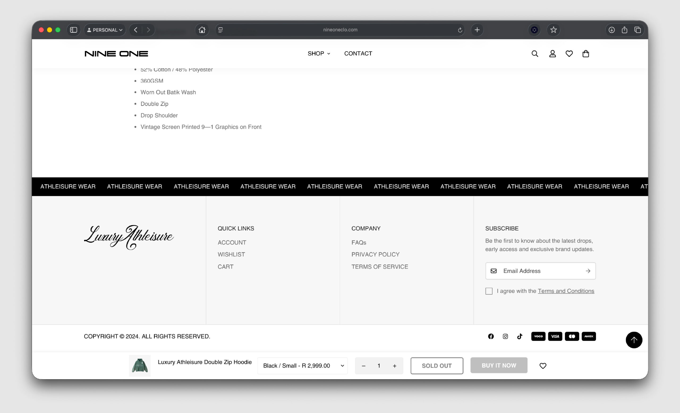The width and height of the screenshot is (680, 413).
Task: Add hoodie to wishlist in sticky bar
Action: coord(543,366)
